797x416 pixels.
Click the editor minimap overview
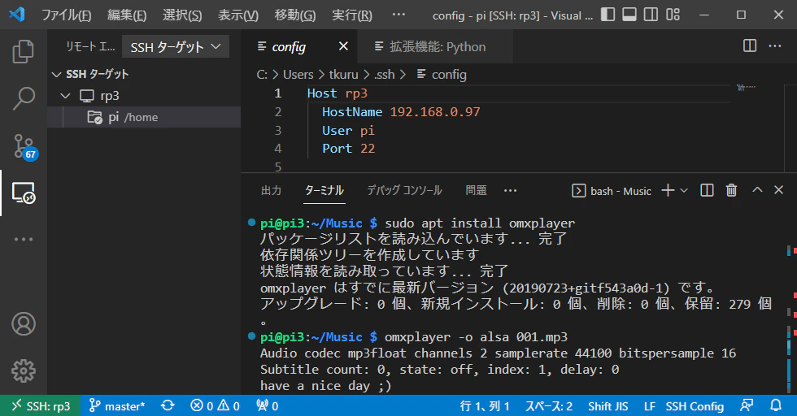(x=760, y=128)
